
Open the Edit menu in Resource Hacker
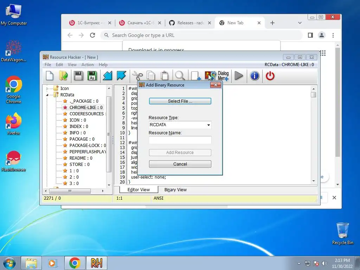(59, 65)
